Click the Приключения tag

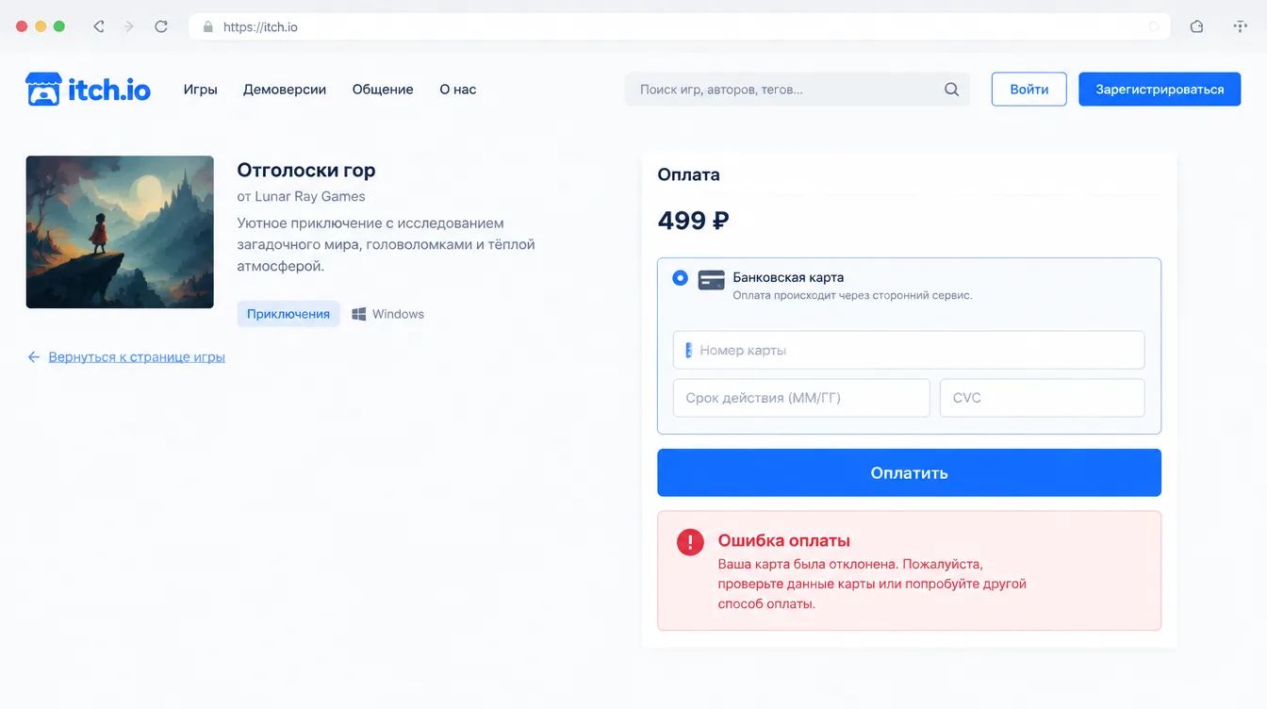click(288, 314)
